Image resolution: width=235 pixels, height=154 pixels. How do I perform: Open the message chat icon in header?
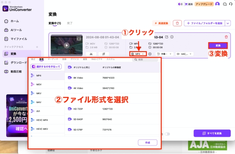(225, 4)
